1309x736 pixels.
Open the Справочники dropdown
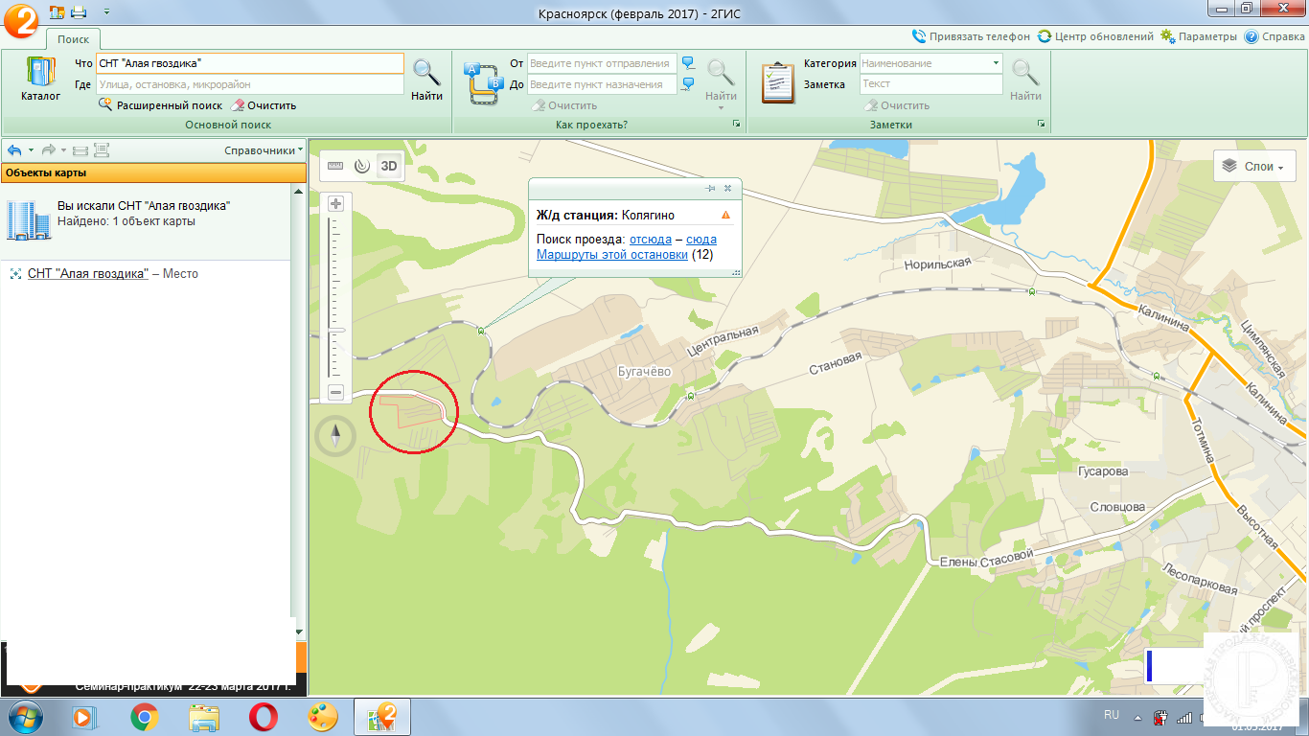point(264,150)
